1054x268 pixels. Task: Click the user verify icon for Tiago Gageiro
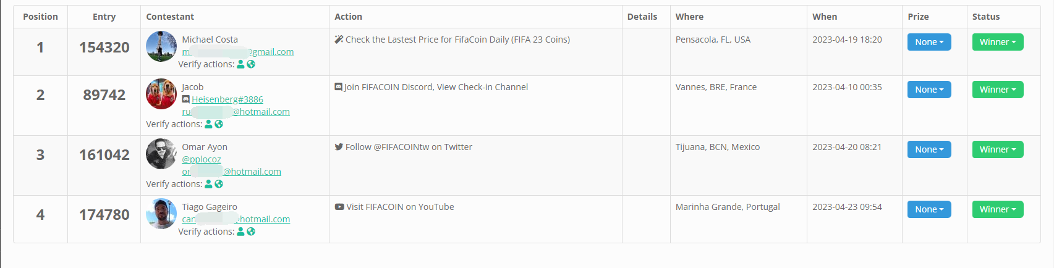(241, 232)
